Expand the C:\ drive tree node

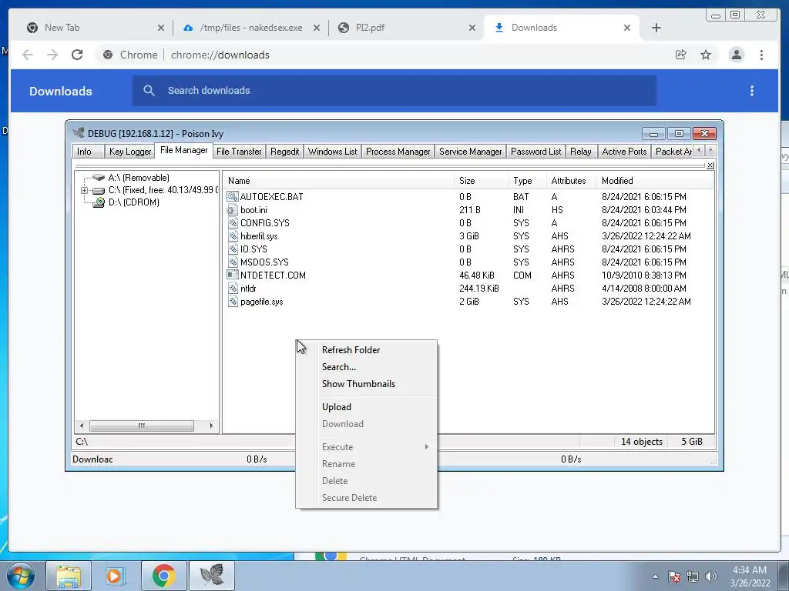click(85, 190)
